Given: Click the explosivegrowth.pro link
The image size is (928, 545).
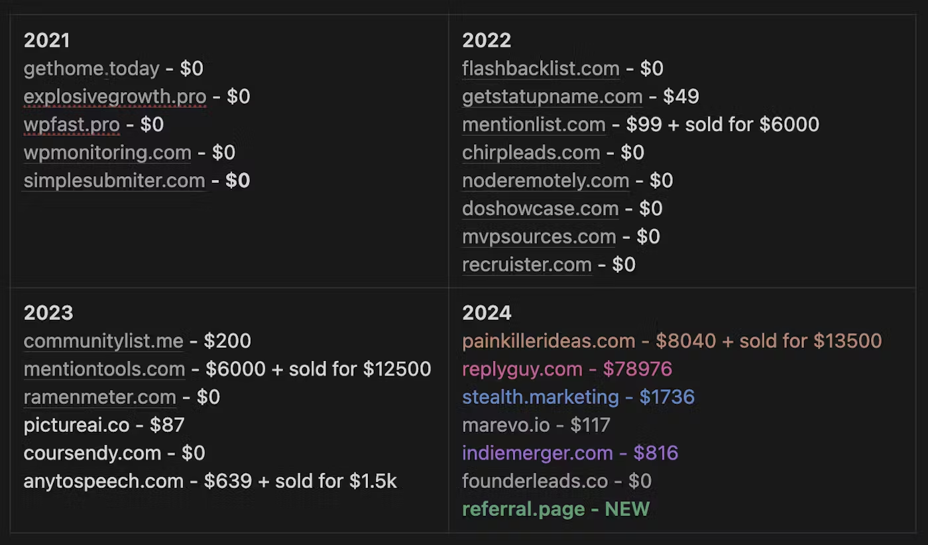Looking at the screenshot, I should pyautogui.click(x=115, y=97).
